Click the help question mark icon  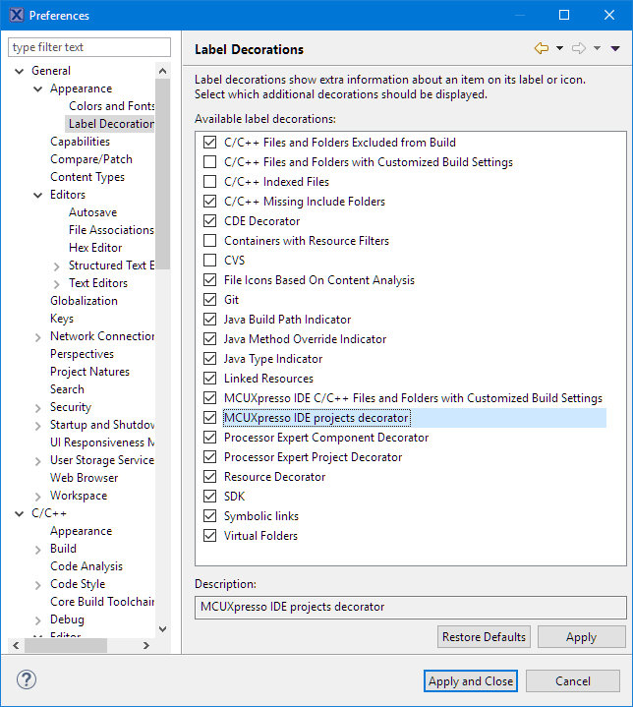click(x=27, y=680)
